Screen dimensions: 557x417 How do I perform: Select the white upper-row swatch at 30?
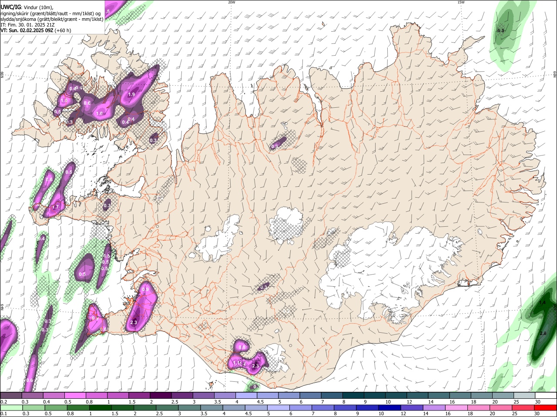click(546, 396)
